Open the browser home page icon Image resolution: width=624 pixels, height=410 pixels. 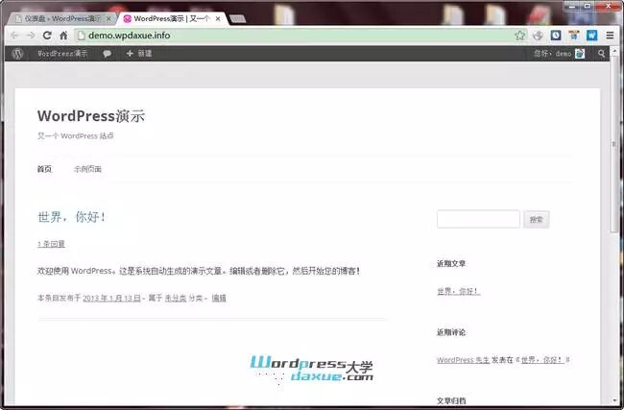[63, 36]
